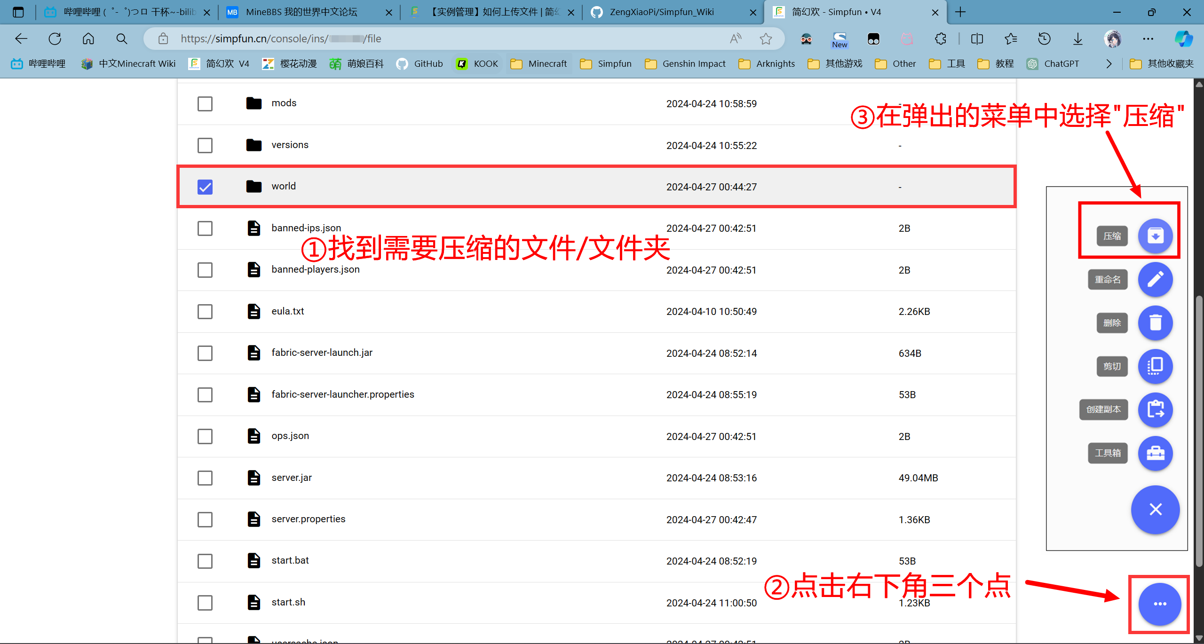Click the blue Compress (压缩) archive icon
The width and height of the screenshot is (1204, 644).
click(x=1155, y=236)
